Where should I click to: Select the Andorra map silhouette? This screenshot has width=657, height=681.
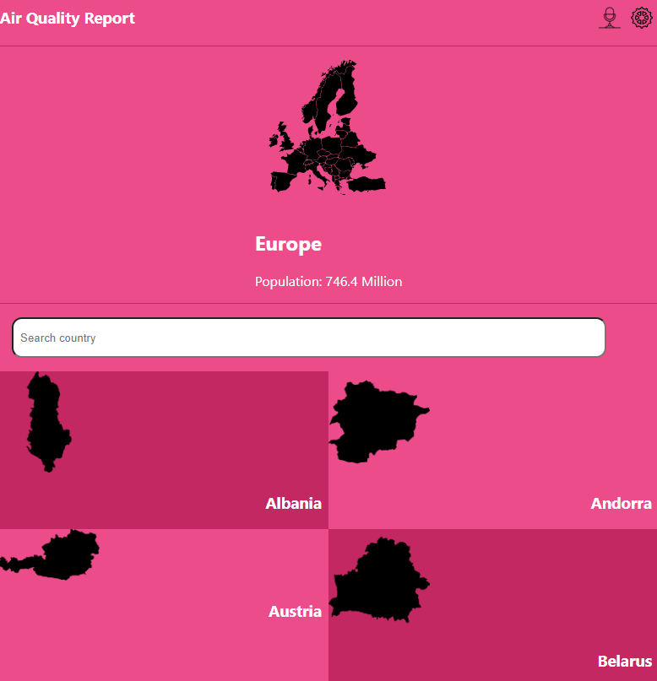pos(376,421)
